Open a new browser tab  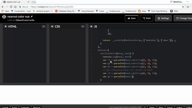34,2
